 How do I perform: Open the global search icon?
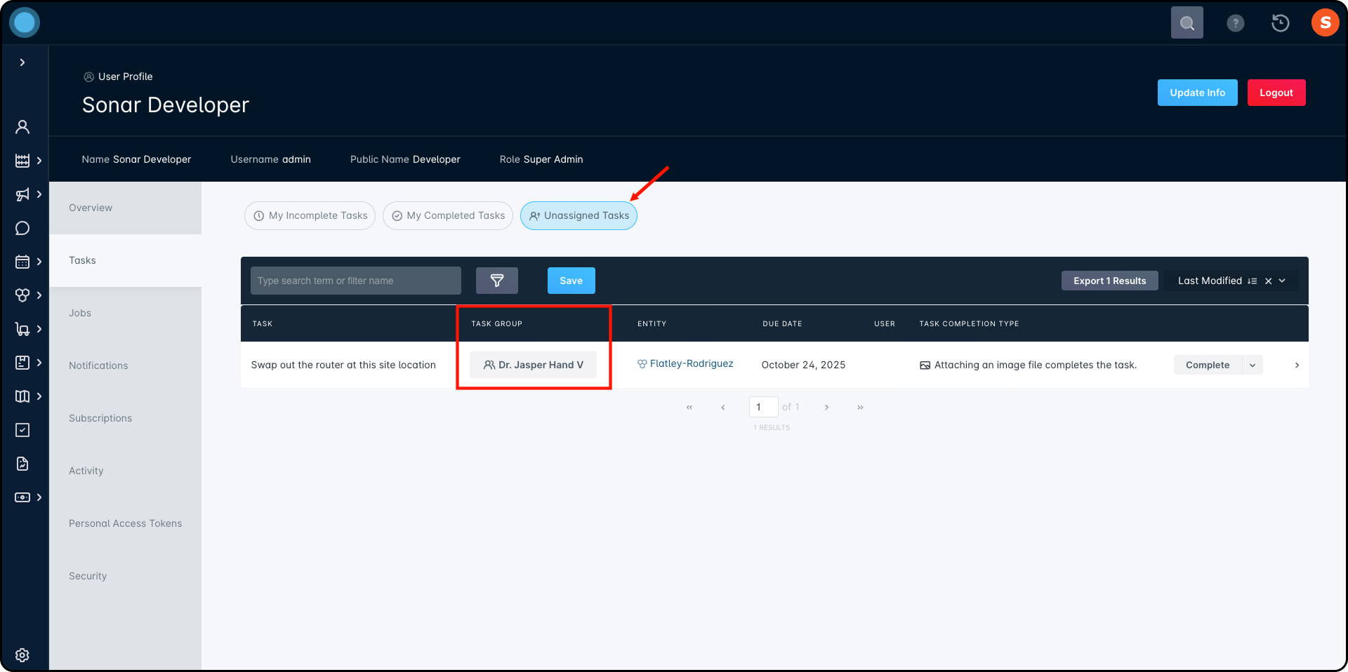tap(1187, 23)
